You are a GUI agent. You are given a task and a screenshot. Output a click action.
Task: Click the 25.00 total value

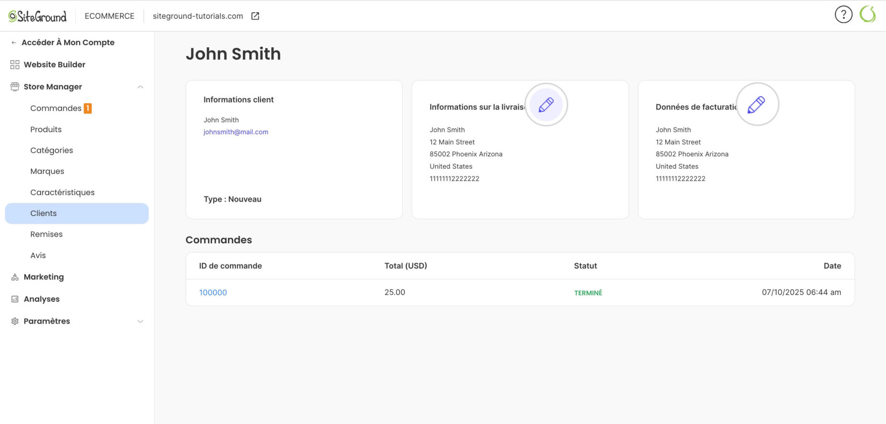tap(395, 292)
